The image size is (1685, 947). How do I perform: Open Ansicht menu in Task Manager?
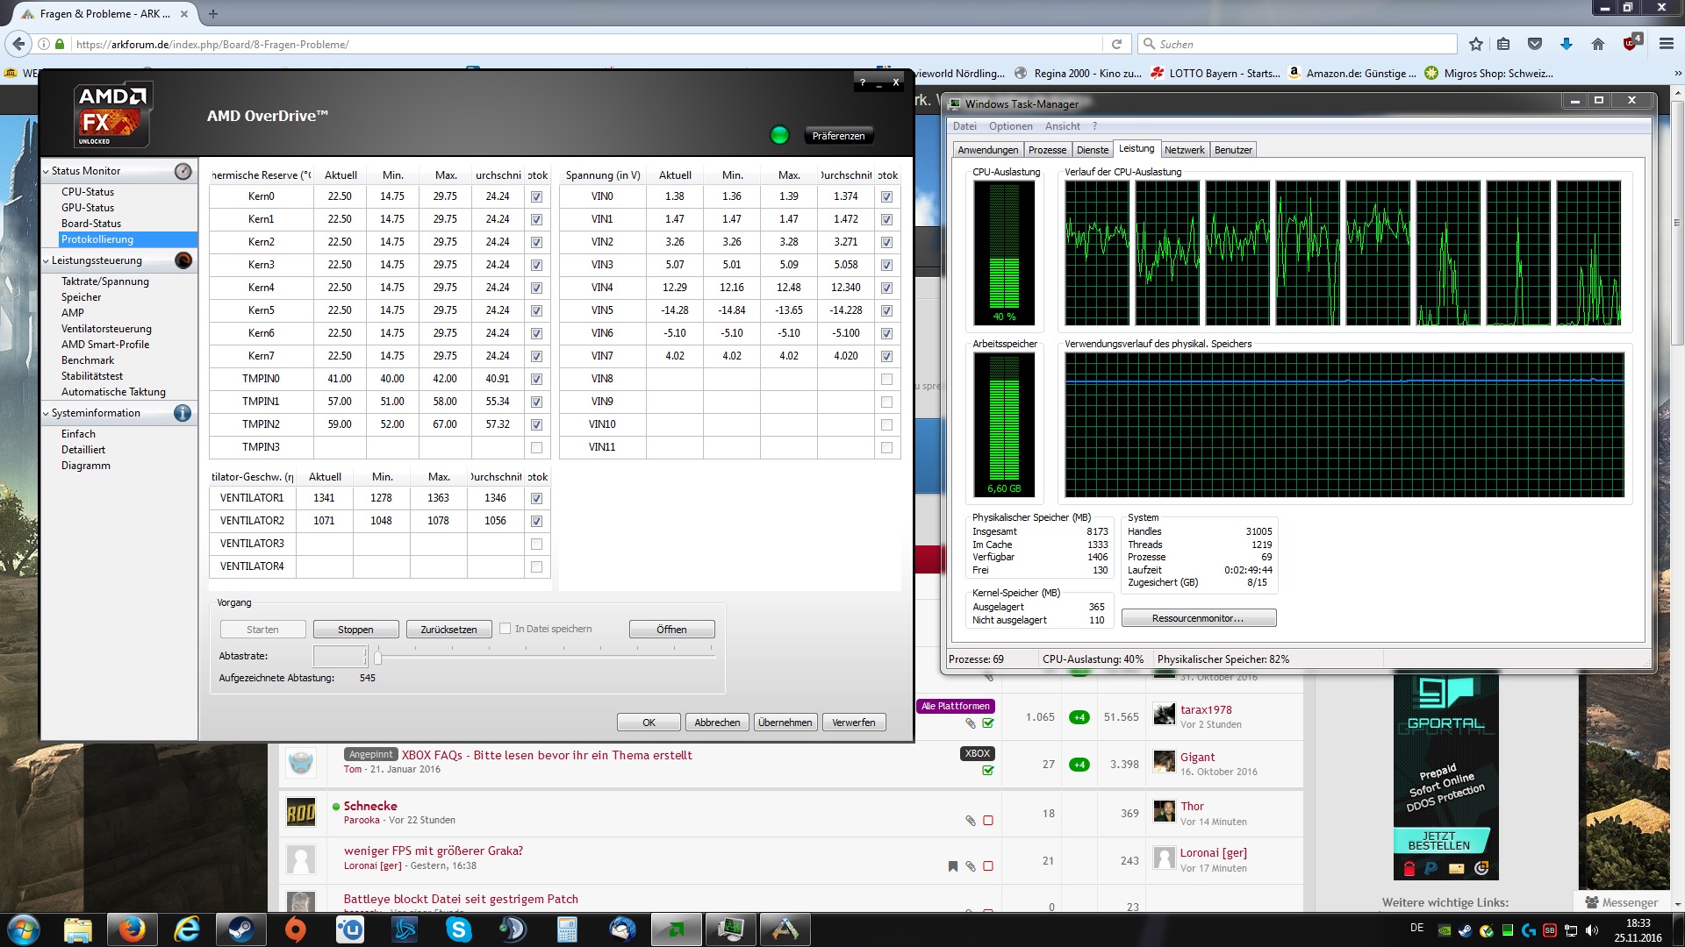coord(1063,126)
